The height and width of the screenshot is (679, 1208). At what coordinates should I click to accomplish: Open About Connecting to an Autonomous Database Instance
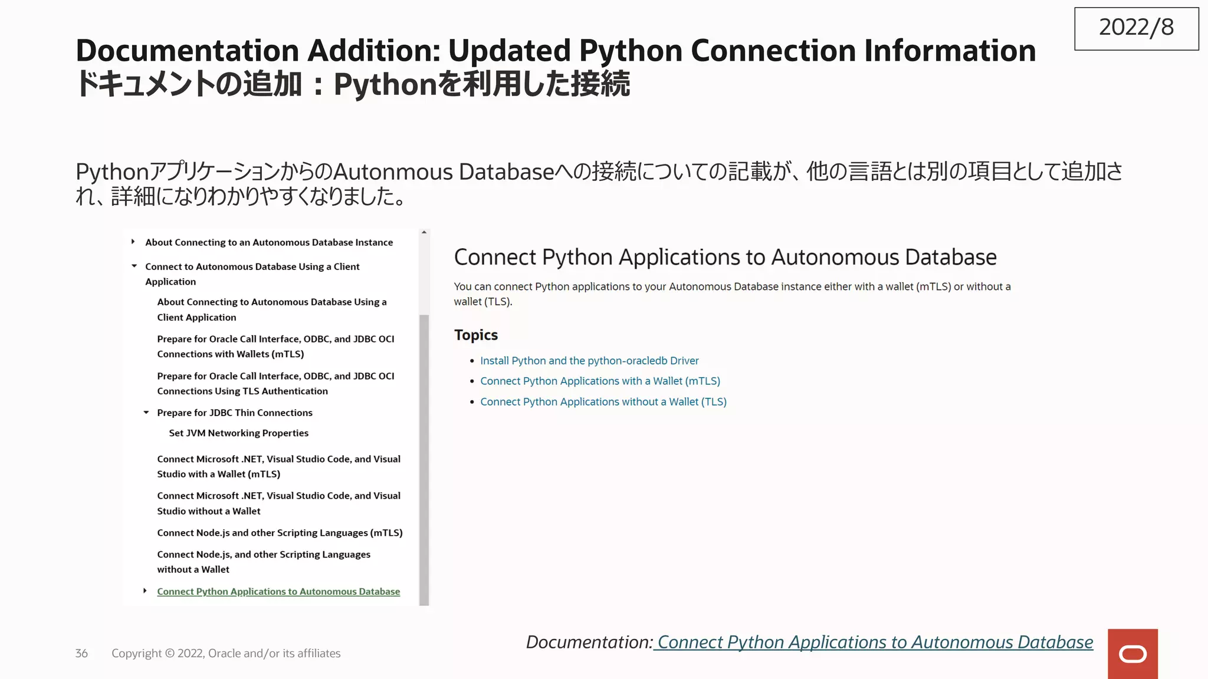tap(269, 242)
